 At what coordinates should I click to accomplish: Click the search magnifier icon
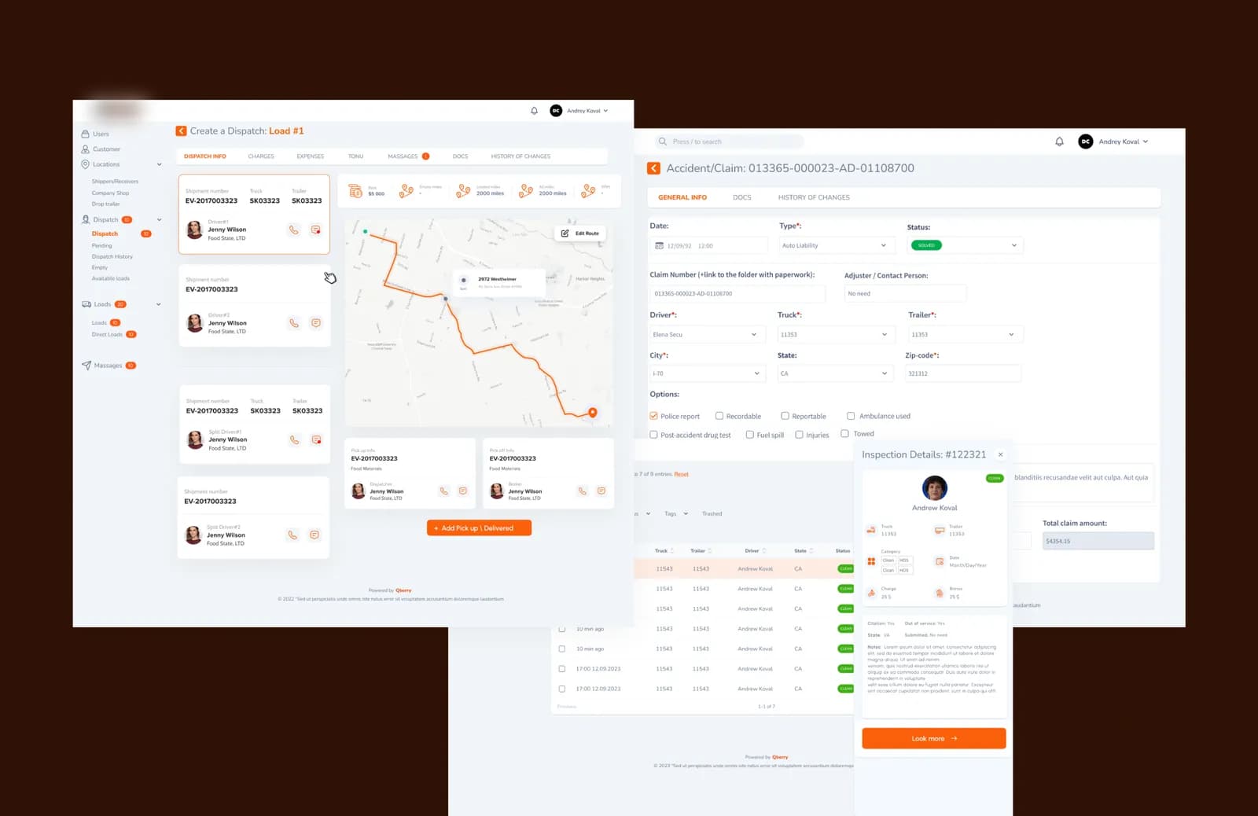click(664, 142)
